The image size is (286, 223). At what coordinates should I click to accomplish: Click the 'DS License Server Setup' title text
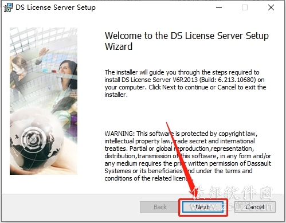point(56,7)
